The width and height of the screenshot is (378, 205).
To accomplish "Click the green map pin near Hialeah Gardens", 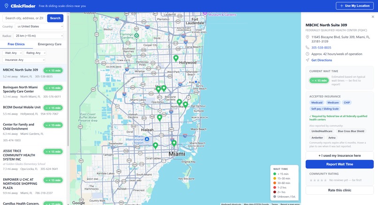I will pos(159,117).
